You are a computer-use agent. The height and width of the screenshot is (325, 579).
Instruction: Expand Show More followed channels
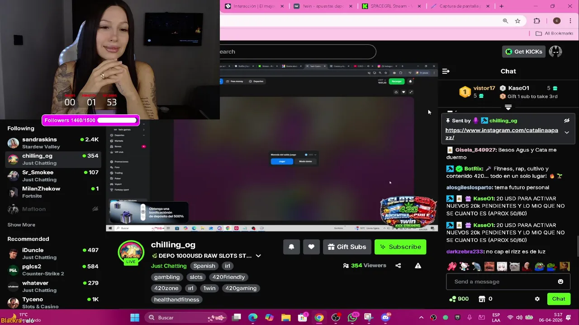coord(21,225)
